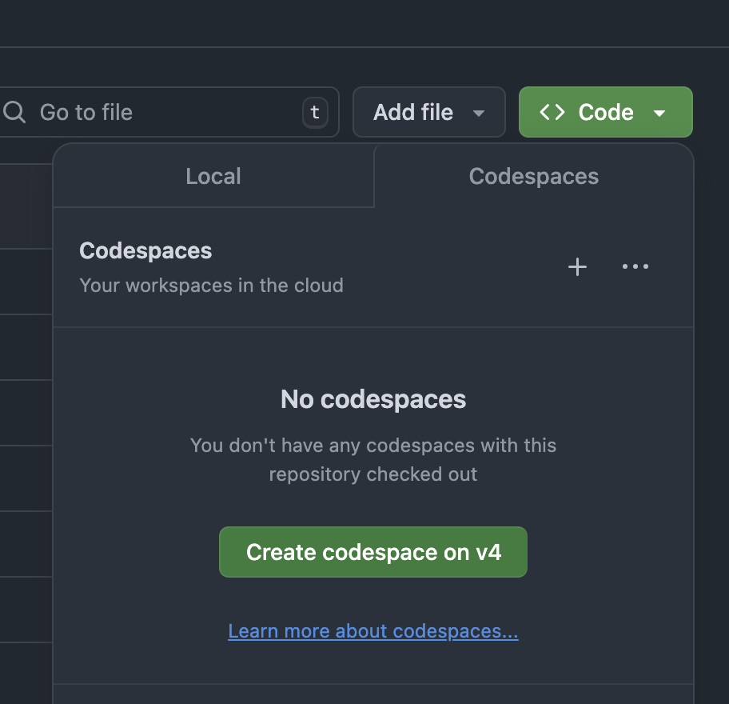Select the Codespaces tab

(533, 177)
